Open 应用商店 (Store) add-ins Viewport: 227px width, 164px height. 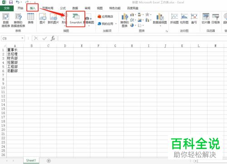(105, 16)
